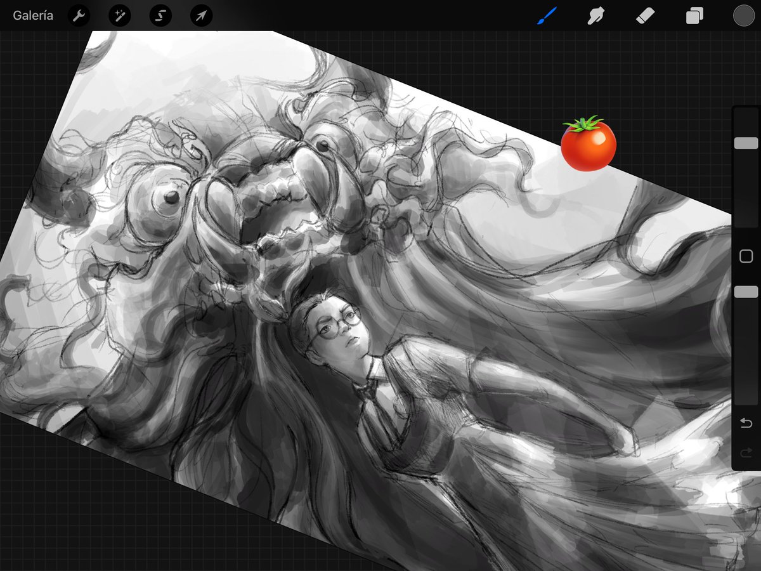
Task: Undo the last stroke with sidebar arrow
Action: pos(746,423)
